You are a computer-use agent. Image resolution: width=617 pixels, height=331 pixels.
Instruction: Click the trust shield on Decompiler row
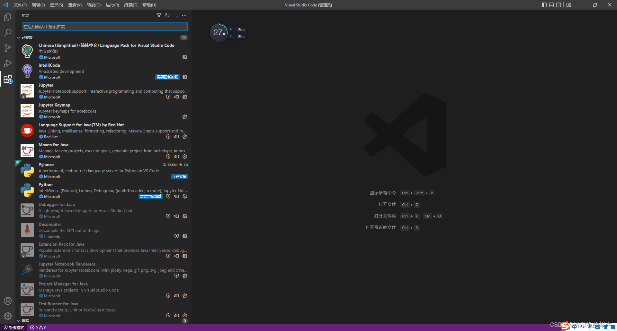click(x=176, y=236)
